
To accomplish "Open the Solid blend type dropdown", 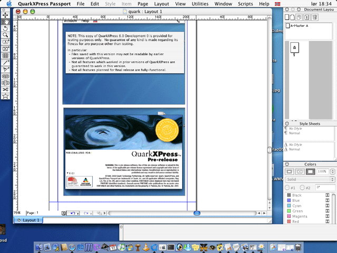I will pos(310,179).
